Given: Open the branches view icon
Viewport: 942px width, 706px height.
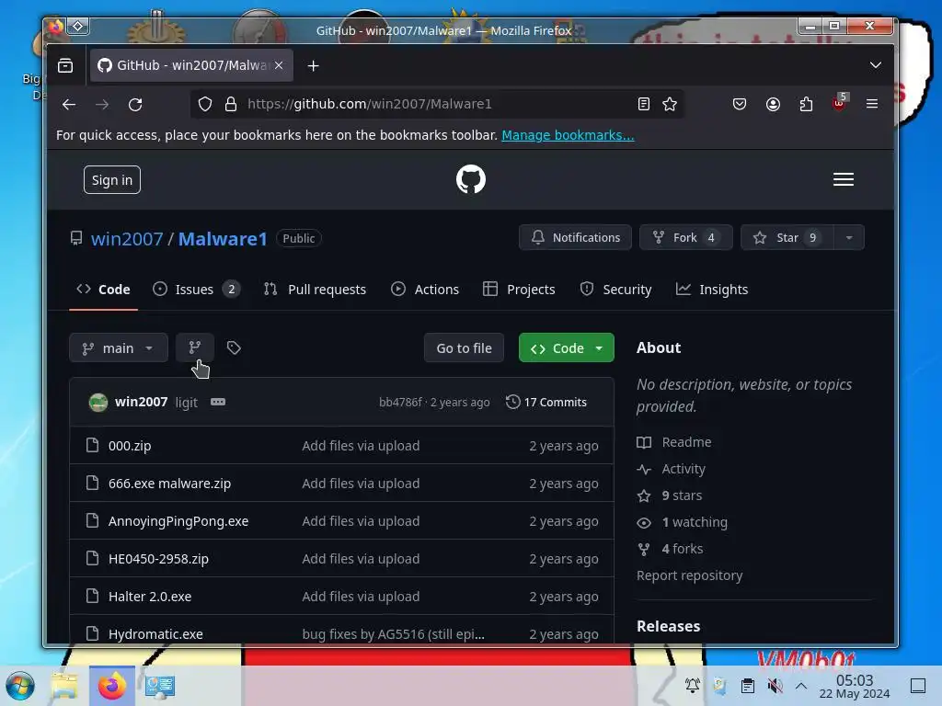Looking at the screenshot, I should tap(195, 347).
